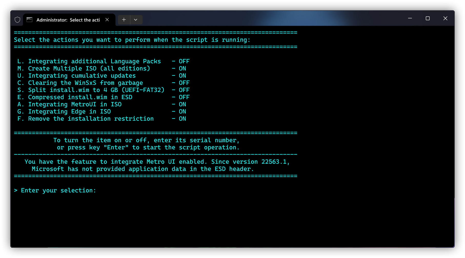Click ON status for cumulative updates
This screenshot has height=258, width=465.
(x=182, y=76)
